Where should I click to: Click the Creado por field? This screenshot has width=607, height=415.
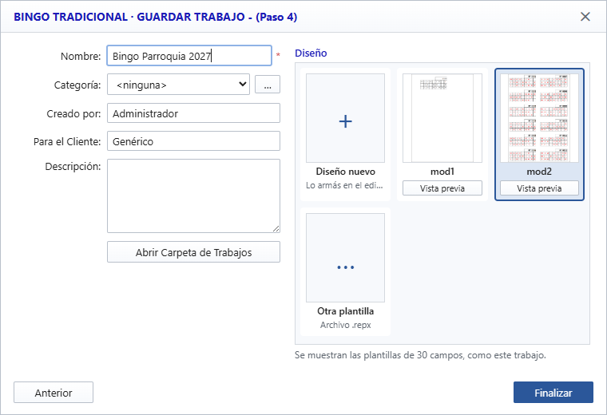[x=193, y=113]
